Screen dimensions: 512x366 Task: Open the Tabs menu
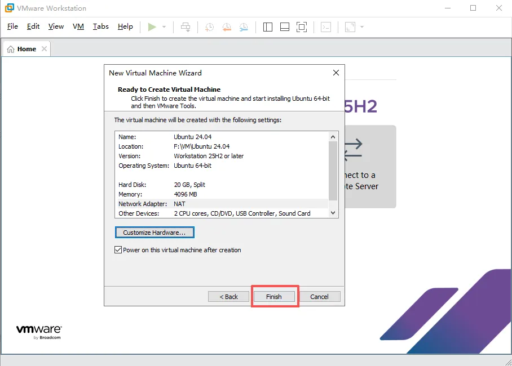click(100, 26)
